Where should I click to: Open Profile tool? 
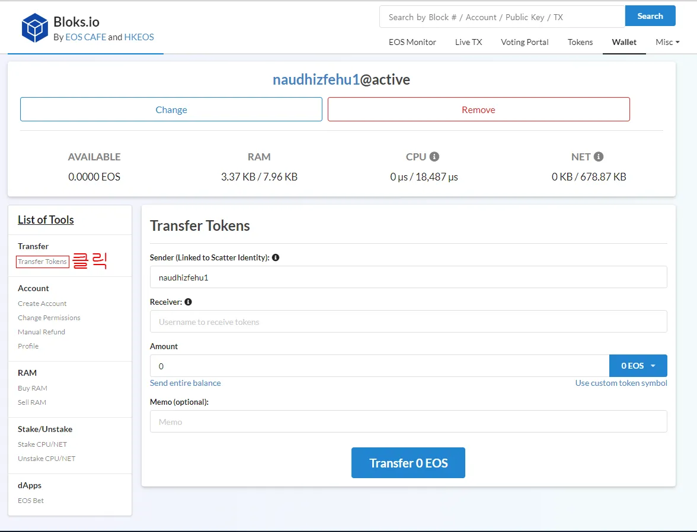click(x=28, y=346)
